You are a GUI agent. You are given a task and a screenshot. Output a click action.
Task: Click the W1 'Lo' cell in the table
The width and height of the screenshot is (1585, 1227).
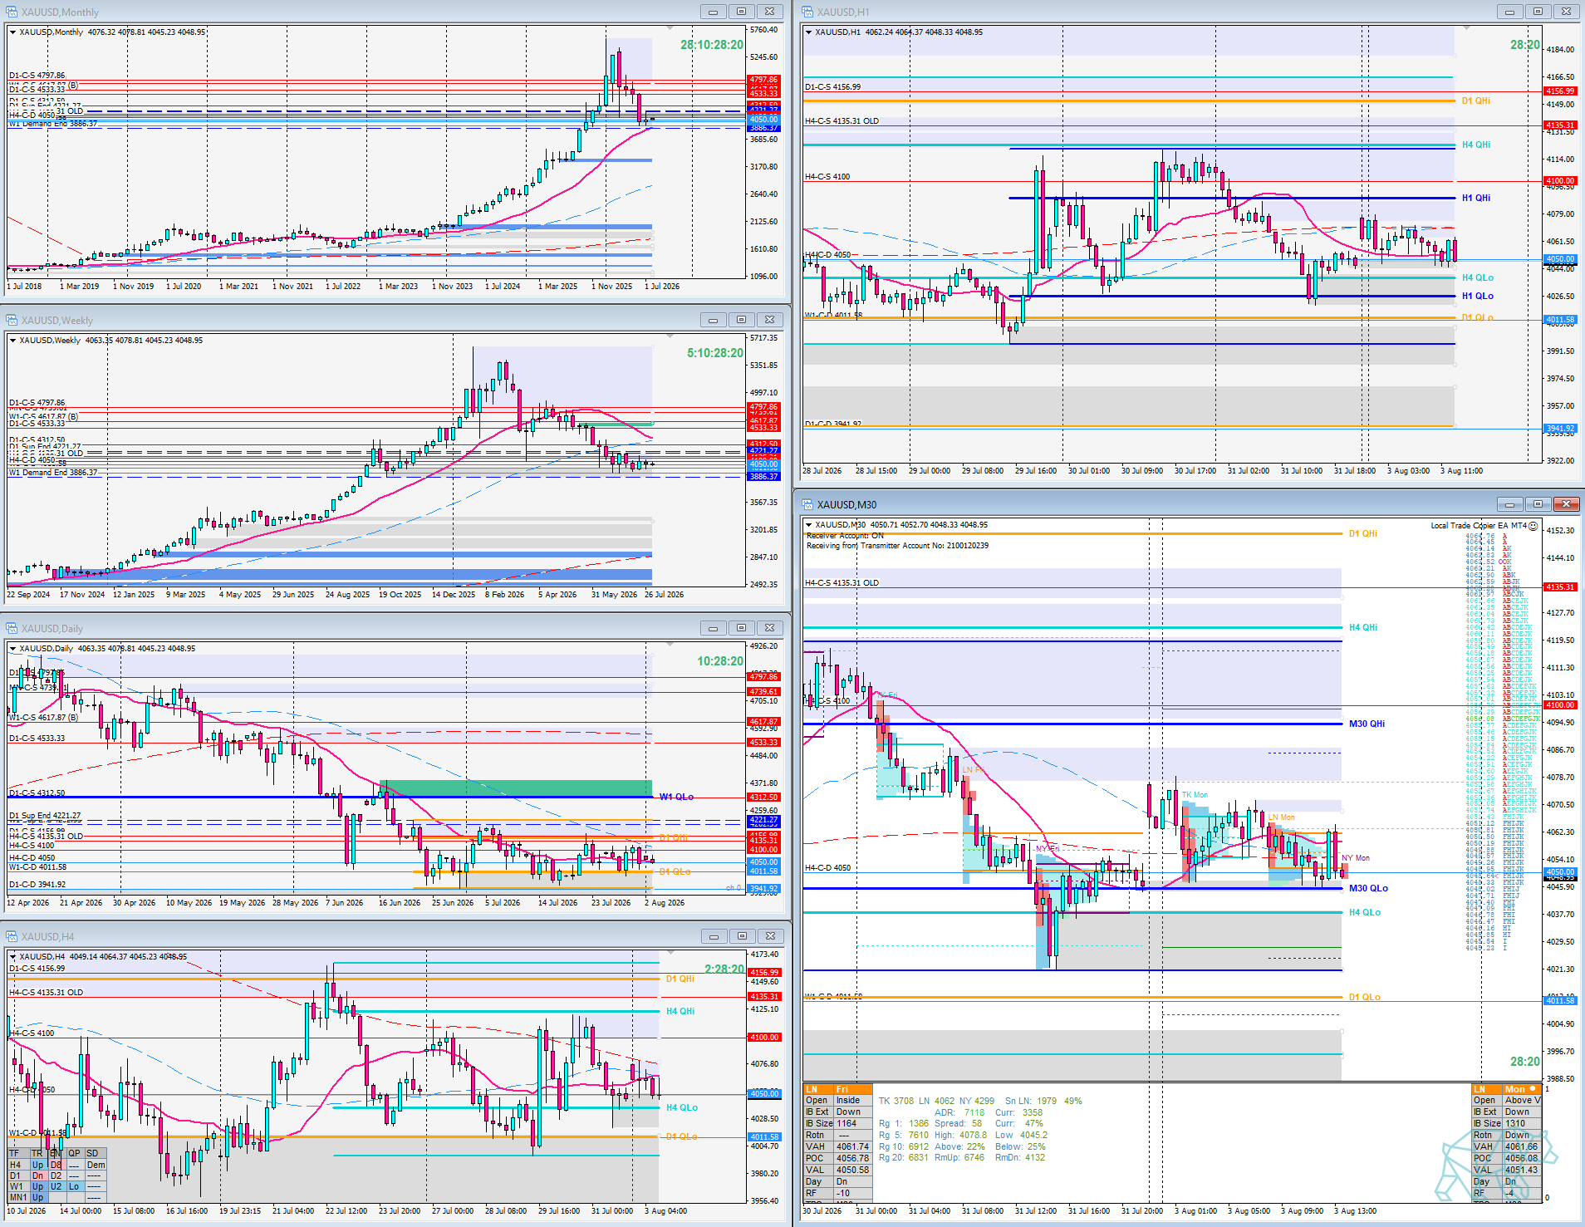[74, 1186]
